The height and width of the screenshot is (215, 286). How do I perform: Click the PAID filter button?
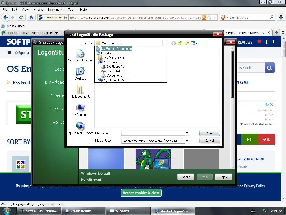266,139
